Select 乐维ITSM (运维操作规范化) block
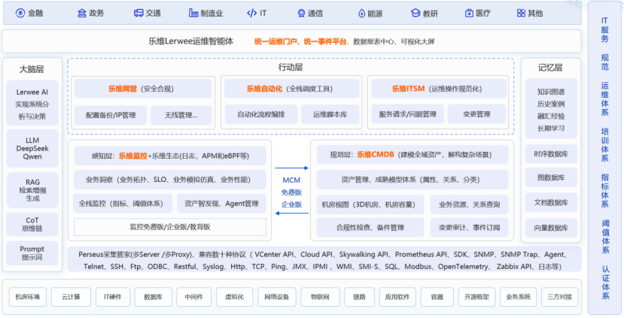The image size is (624, 318). pos(439,89)
